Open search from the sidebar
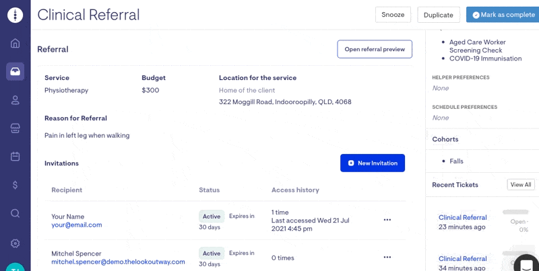This screenshot has width=539, height=271. pos(15,213)
